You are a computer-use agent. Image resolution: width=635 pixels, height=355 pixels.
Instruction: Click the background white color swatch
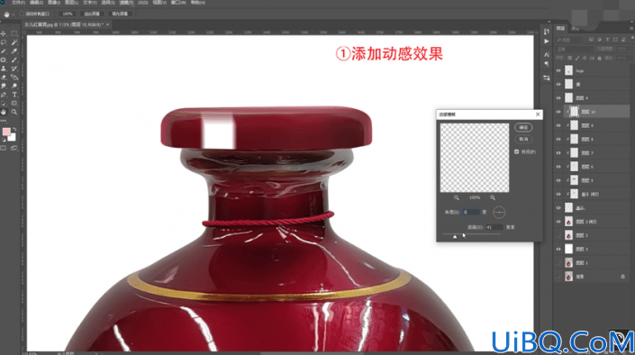[x=13, y=138]
